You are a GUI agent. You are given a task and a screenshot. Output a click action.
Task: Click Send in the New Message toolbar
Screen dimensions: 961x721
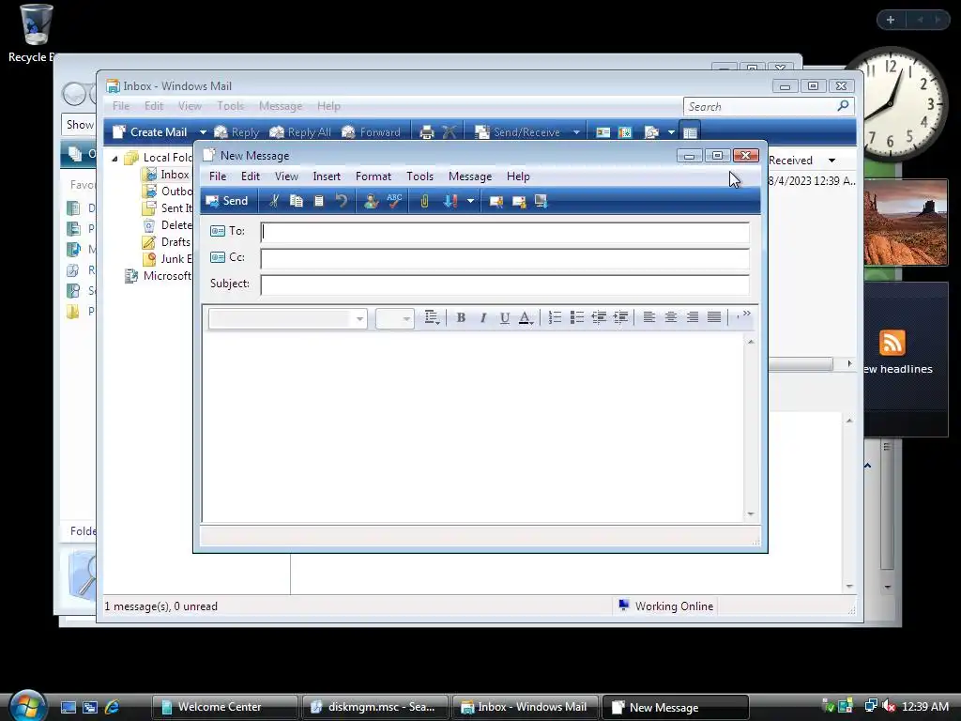(x=227, y=201)
